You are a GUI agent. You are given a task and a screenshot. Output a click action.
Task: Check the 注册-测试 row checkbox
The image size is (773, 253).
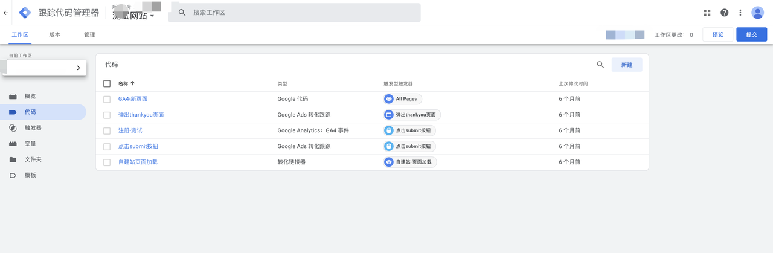[107, 130]
